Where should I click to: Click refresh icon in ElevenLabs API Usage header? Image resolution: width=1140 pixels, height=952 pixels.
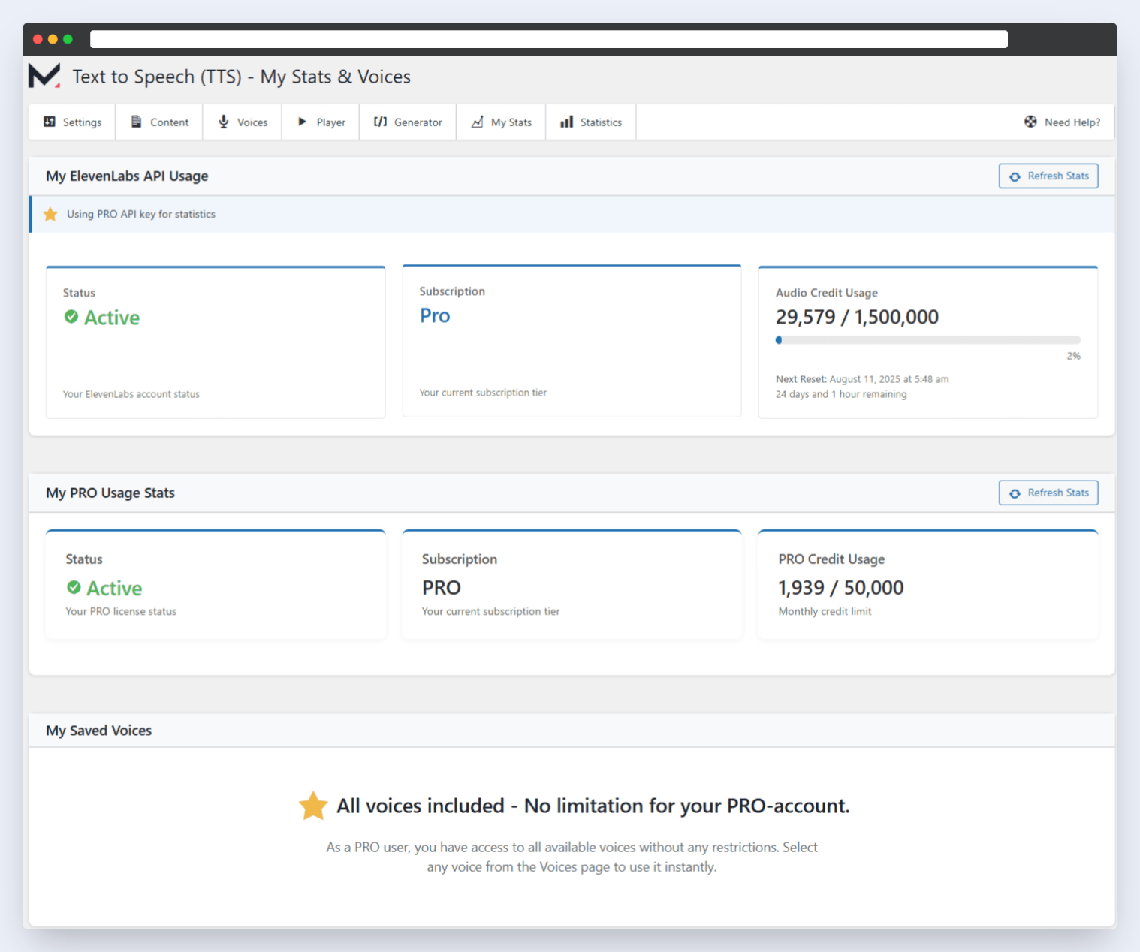coord(1015,176)
